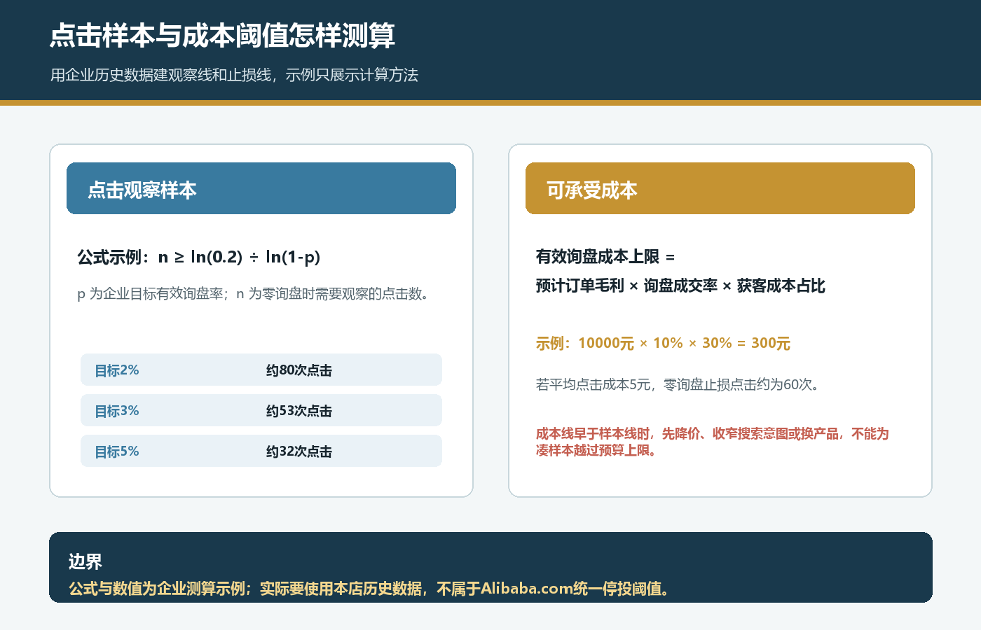Click the 目标5% label

[x=117, y=451]
